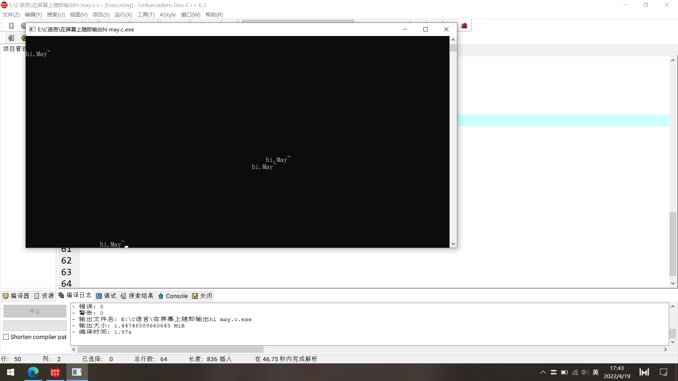The image size is (678, 381).
Task: Switch to the 资源 resources tab
Action: pyautogui.click(x=44, y=296)
